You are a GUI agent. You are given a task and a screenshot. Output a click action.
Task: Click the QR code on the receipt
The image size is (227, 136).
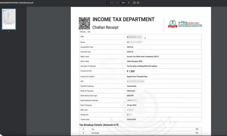84,23
